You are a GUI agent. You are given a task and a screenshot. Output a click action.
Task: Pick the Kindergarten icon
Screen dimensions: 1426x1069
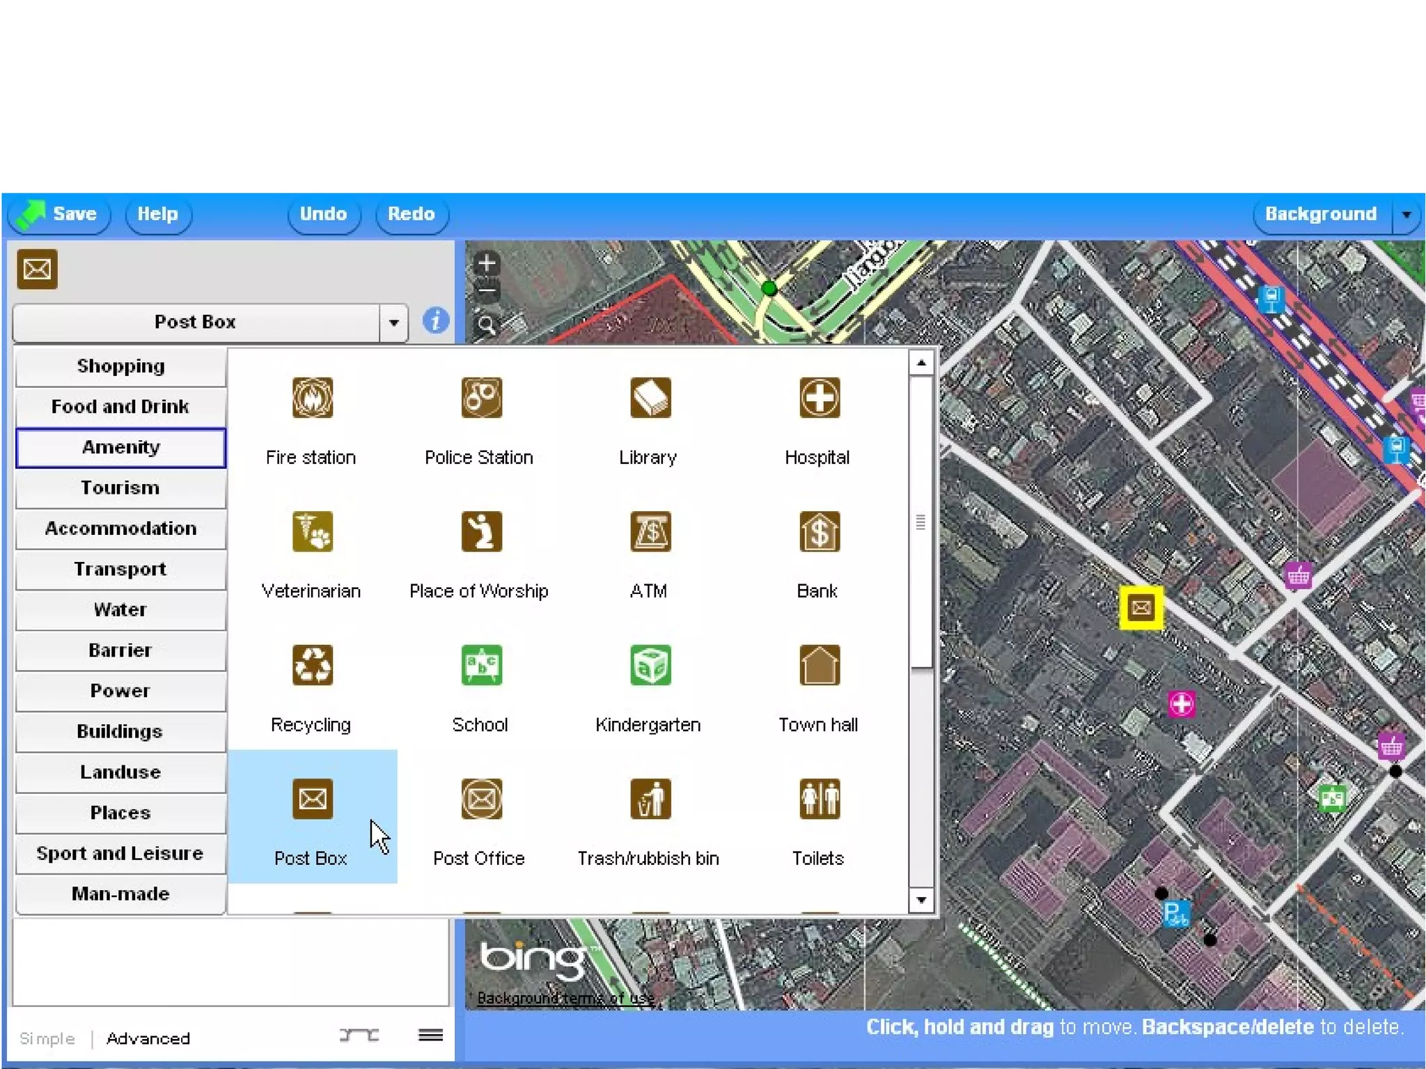650,665
